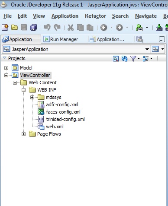Select the Page Flows folder

(x=49, y=134)
